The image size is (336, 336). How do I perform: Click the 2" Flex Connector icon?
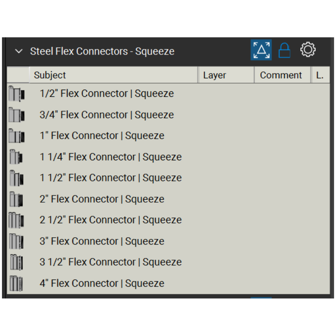(x=16, y=199)
